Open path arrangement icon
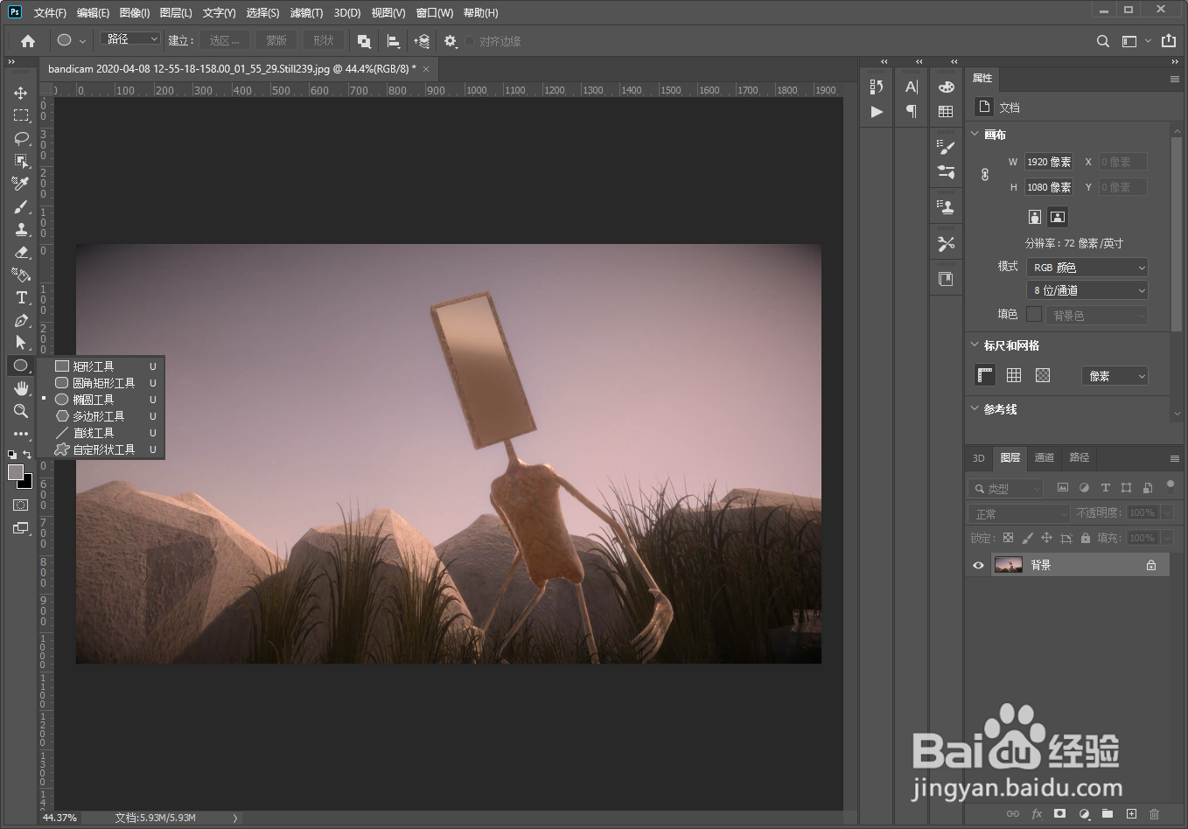Viewport: 1188px width, 829px height. [x=422, y=41]
